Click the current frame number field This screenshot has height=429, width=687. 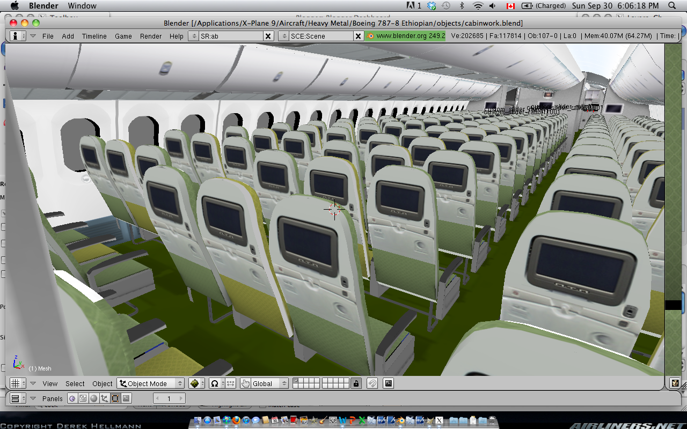click(x=169, y=398)
